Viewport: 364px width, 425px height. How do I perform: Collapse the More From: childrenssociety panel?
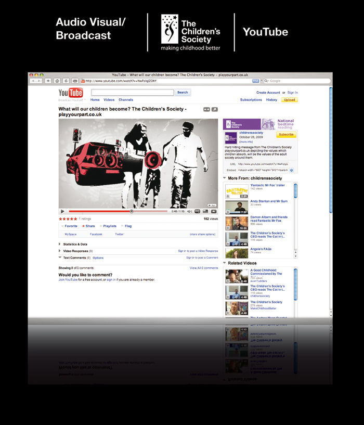pos(225,178)
